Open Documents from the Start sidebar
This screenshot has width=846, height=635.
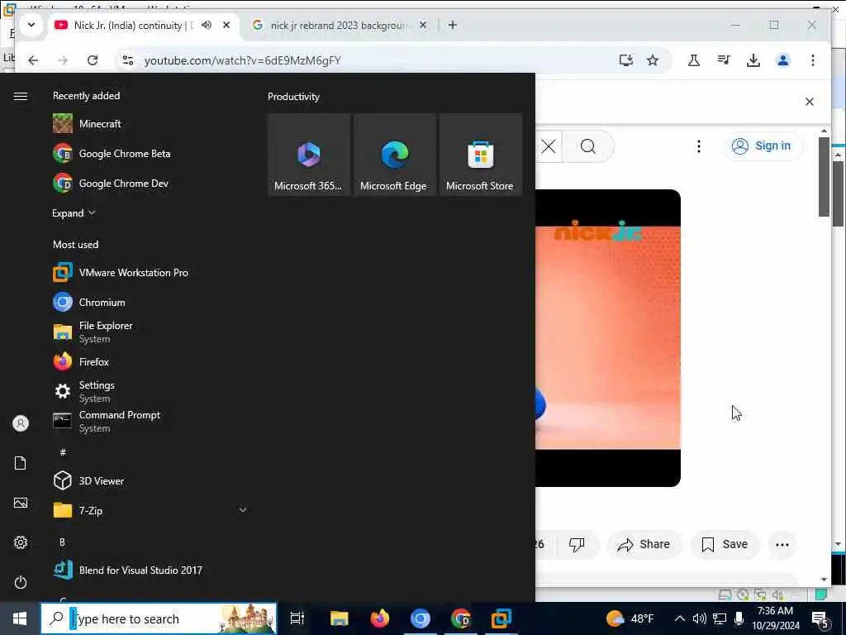[21, 463]
